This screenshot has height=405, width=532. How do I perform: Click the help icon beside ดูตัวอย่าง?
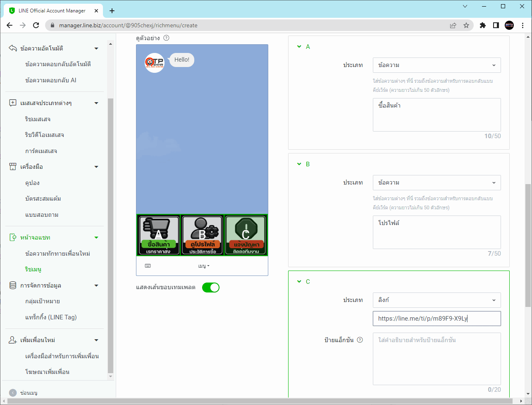pyautogui.click(x=166, y=38)
